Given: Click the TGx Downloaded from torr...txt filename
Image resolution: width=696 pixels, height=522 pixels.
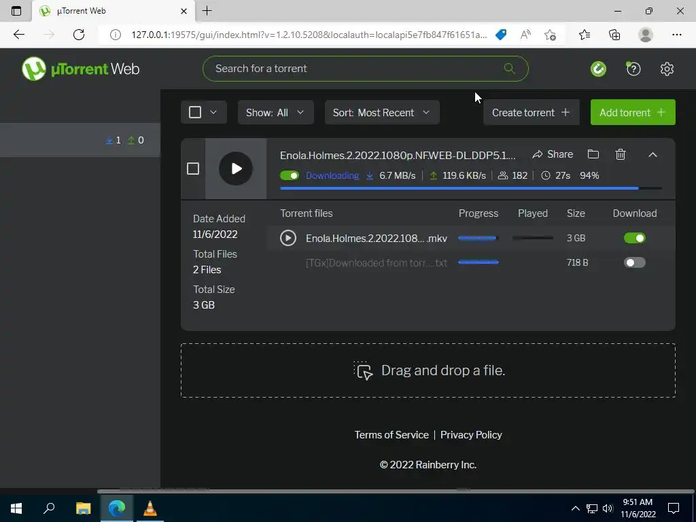Looking at the screenshot, I should 377,263.
